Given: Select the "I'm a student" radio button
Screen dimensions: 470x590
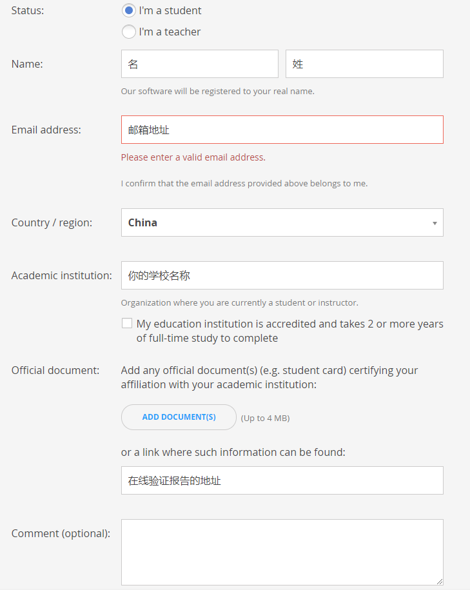Looking at the screenshot, I should click(x=129, y=11).
